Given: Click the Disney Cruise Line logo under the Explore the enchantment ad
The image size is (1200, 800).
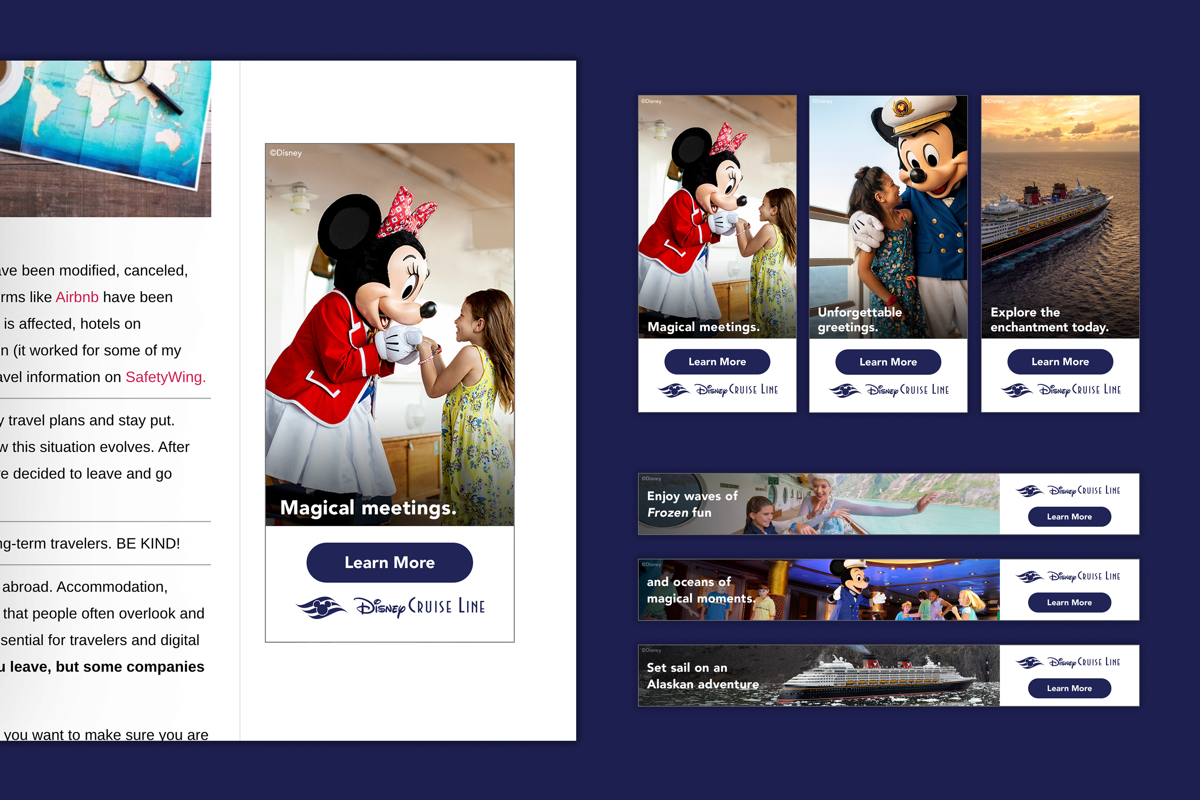Looking at the screenshot, I should [x=1060, y=390].
